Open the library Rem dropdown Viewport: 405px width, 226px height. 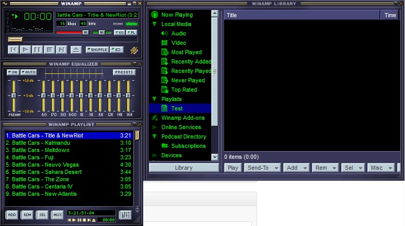click(x=326, y=168)
